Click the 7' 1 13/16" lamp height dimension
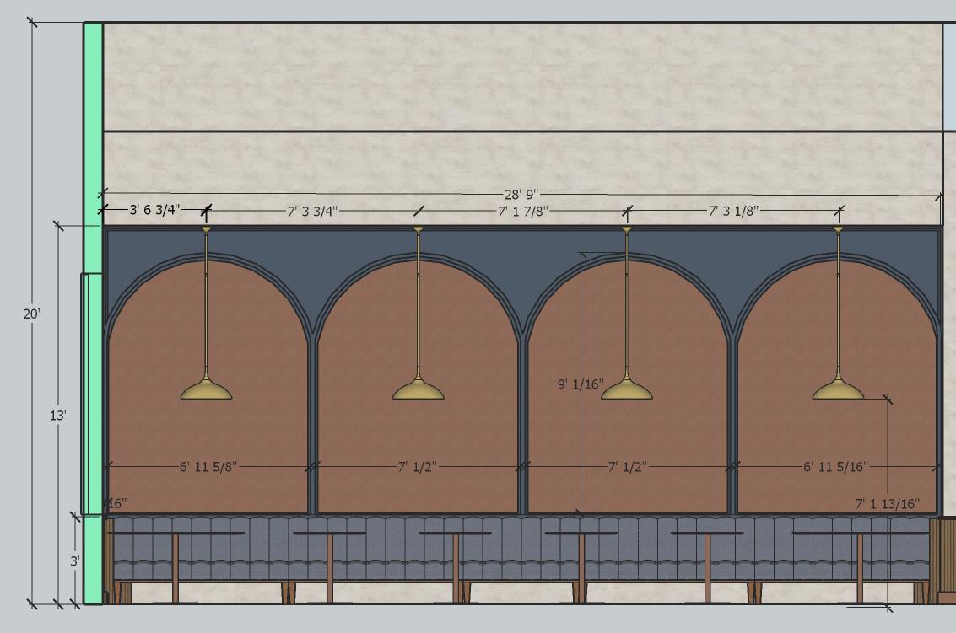Image resolution: width=956 pixels, height=633 pixels. click(x=888, y=504)
